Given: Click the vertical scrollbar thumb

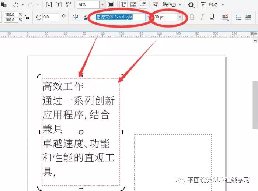Looking at the screenshot, I should pos(255,105).
